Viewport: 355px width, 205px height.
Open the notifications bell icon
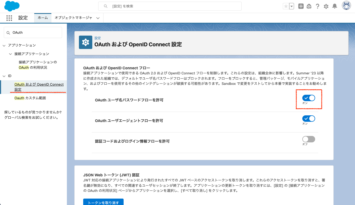coord(334,6)
